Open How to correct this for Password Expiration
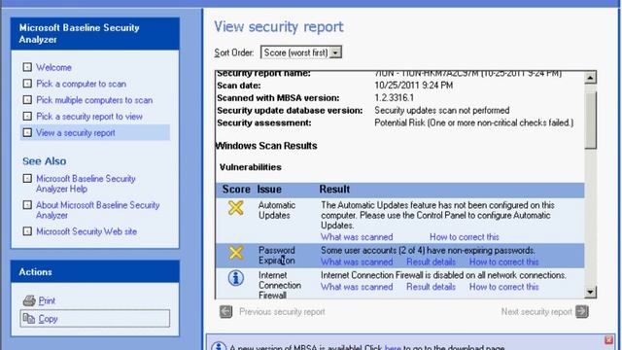This screenshot has height=350, width=622. pyautogui.click(x=503, y=262)
